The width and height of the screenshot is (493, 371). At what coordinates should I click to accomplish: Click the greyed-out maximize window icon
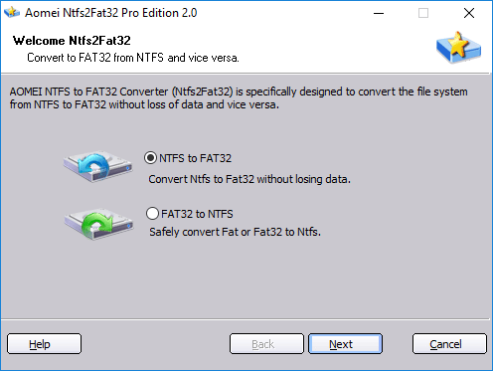[x=423, y=13]
